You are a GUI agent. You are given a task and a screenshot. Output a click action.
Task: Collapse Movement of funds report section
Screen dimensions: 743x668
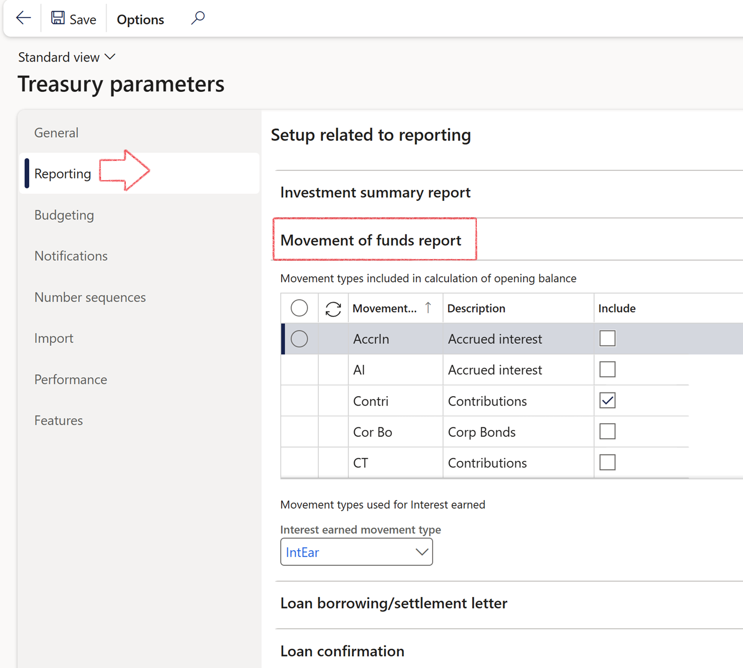pyautogui.click(x=370, y=241)
